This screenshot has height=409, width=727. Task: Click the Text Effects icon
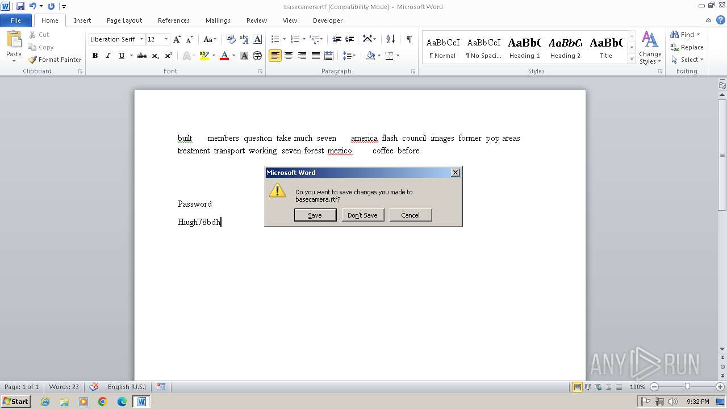point(186,56)
